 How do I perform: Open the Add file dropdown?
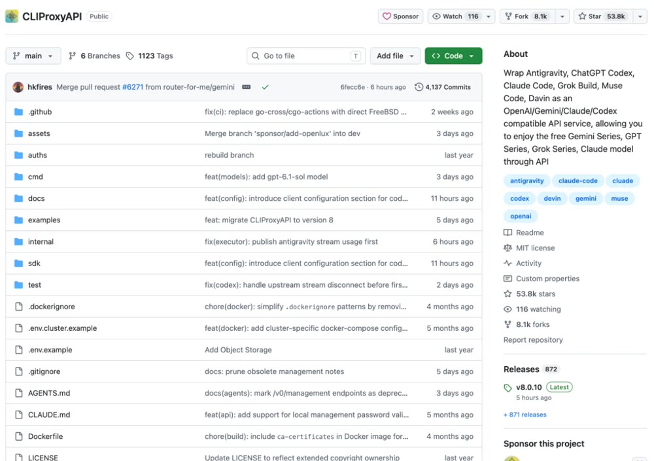[394, 56]
